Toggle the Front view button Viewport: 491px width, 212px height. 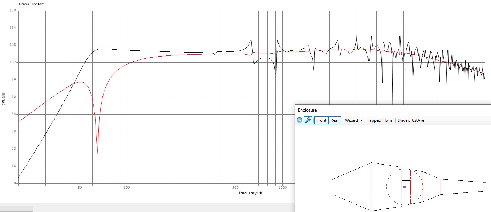tap(321, 120)
